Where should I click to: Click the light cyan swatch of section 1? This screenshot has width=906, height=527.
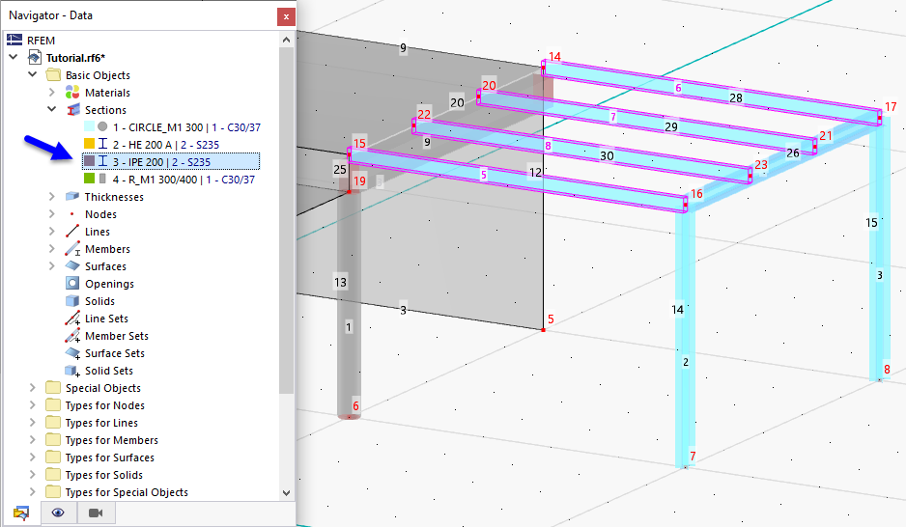[x=89, y=126]
